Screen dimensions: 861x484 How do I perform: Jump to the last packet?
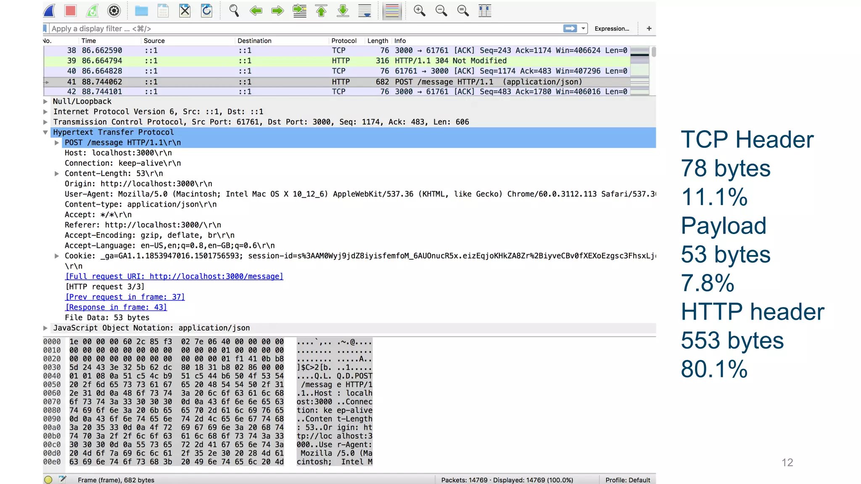pos(343,11)
